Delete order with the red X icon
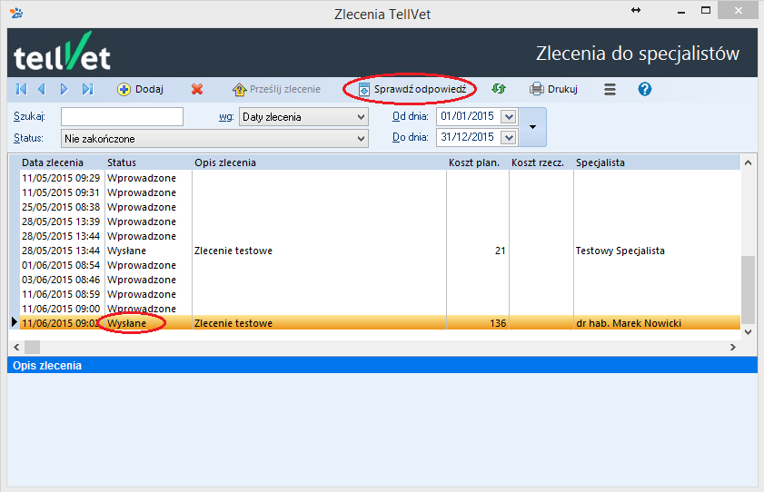The height and width of the screenshot is (492, 764). click(197, 89)
